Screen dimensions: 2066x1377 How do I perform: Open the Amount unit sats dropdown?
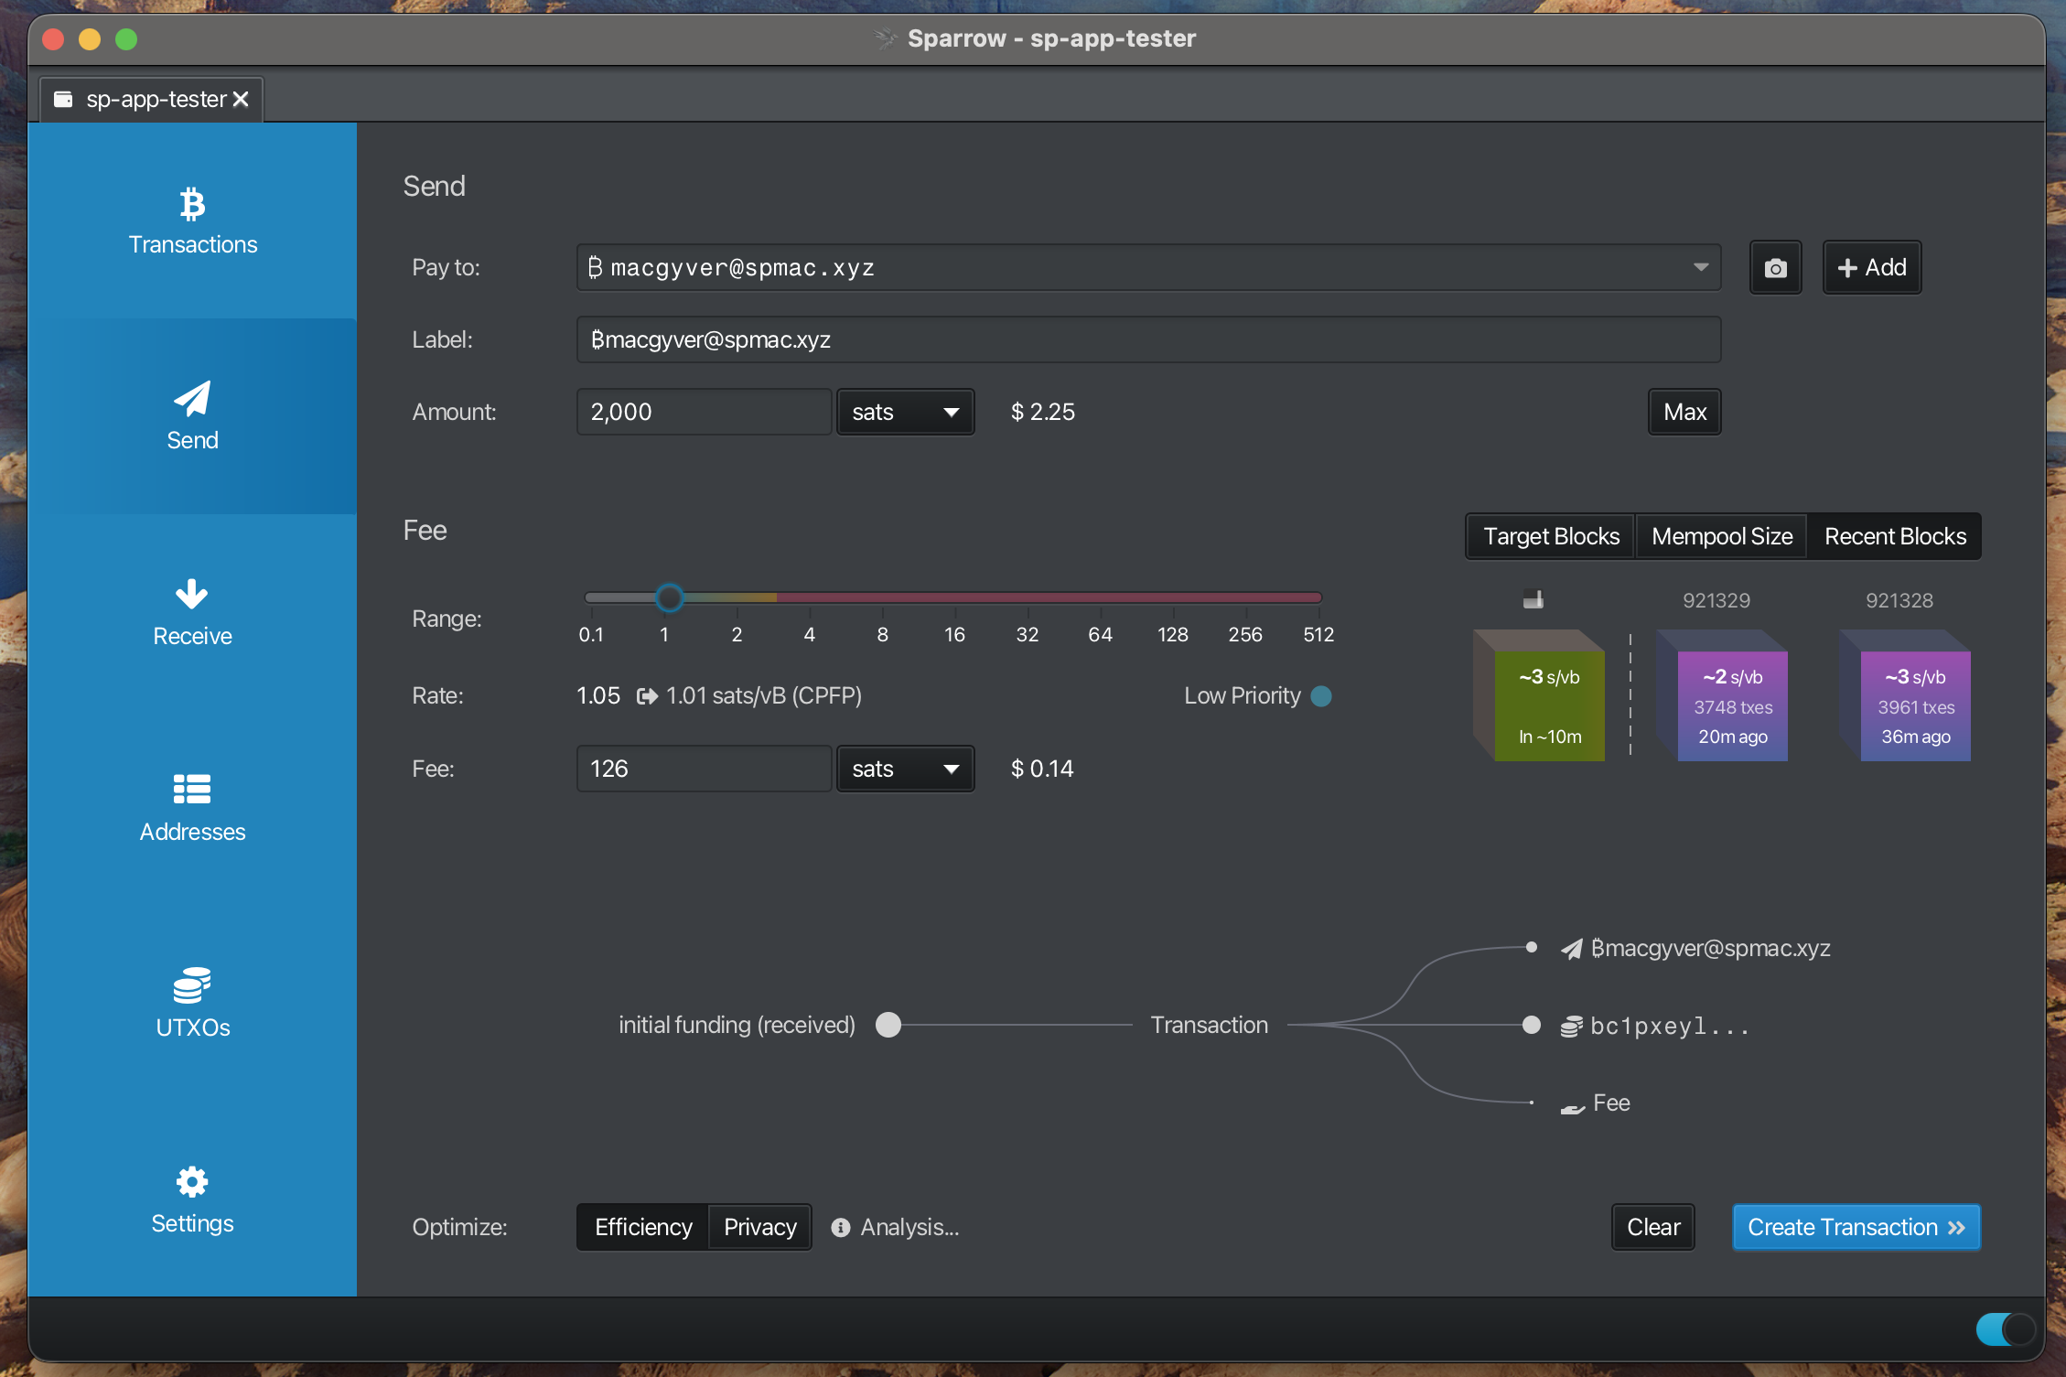(904, 413)
